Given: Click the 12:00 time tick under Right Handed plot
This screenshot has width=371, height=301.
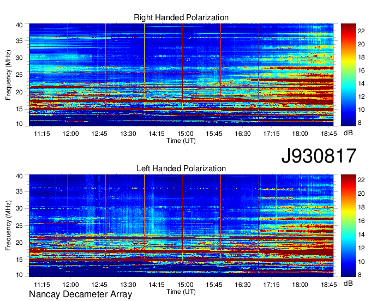Looking at the screenshot, I should [x=70, y=134].
